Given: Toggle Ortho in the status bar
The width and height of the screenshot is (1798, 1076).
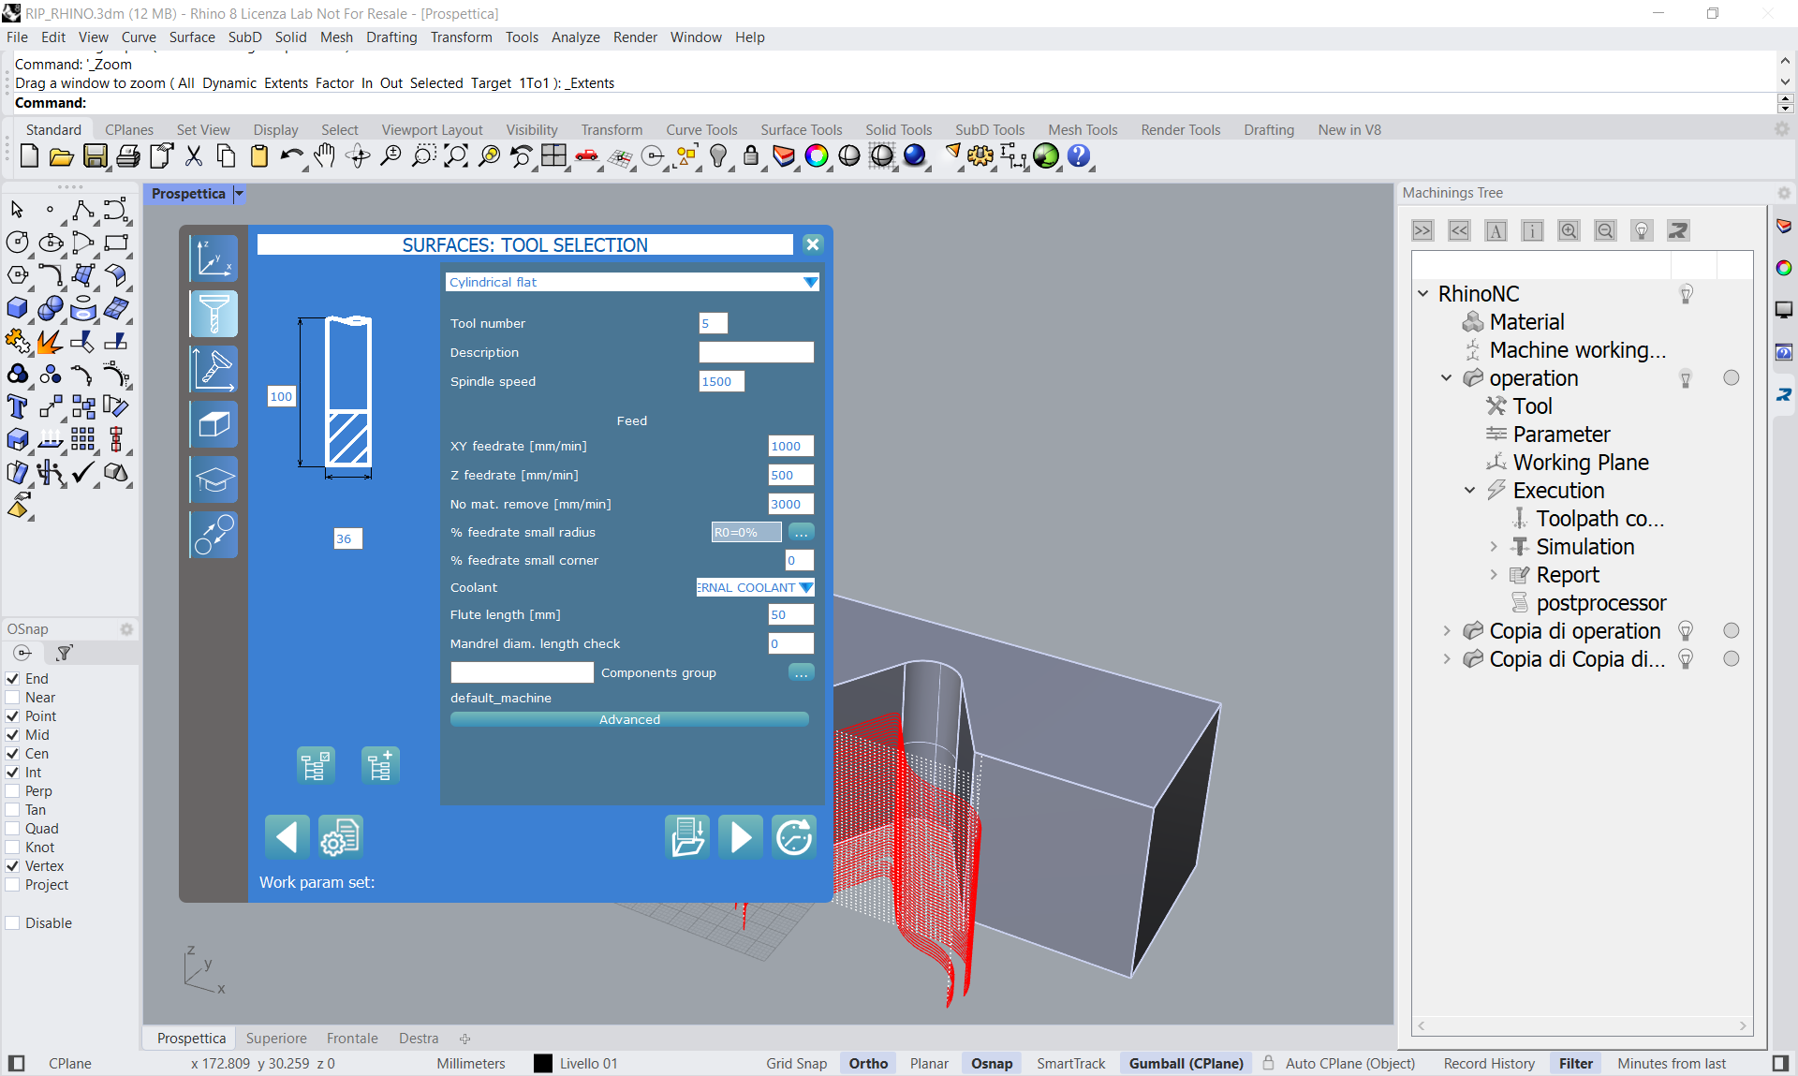Looking at the screenshot, I should coord(868,1063).
